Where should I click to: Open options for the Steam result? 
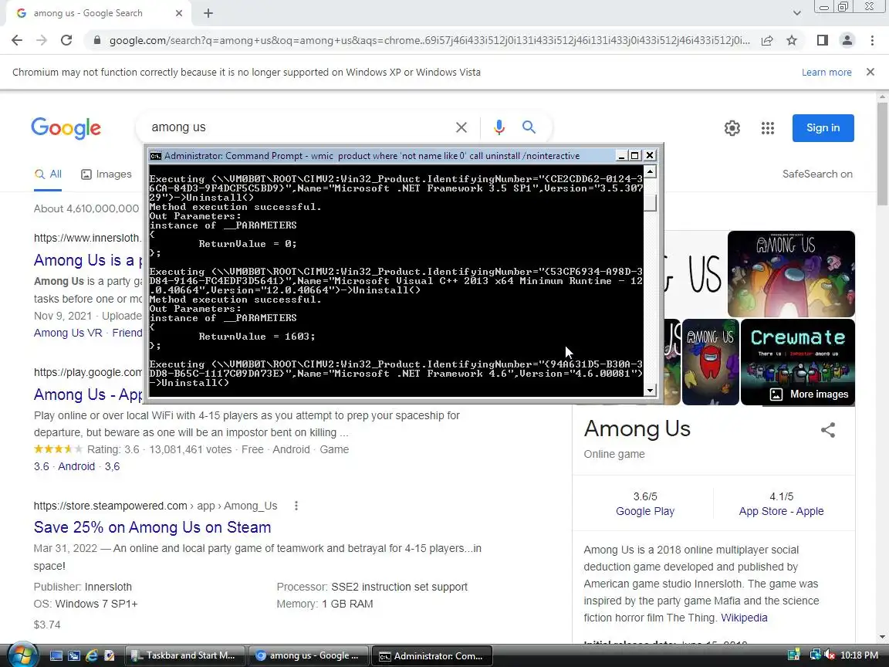tap(296, 506)
